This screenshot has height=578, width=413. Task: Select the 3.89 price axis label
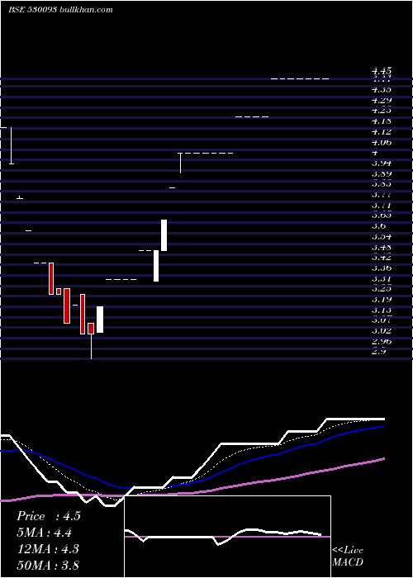(x=382, y=173)
